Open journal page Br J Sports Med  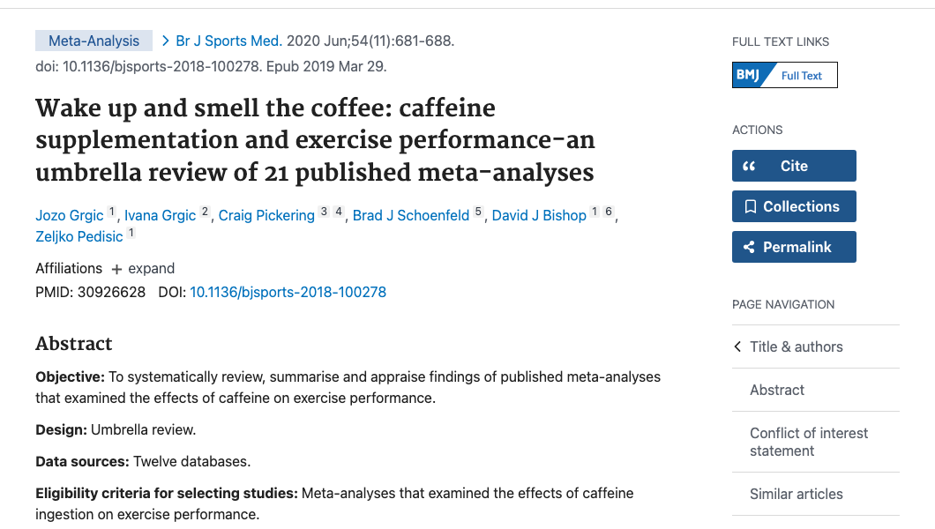pos(228,40)
